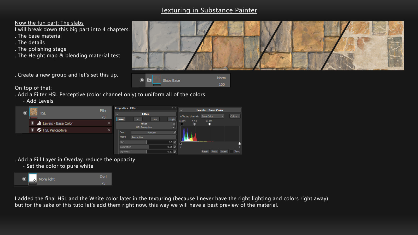Click the Levels histogram icon in layer stack
The width and height of the screenshot is (418, 235).
(39, 123)
